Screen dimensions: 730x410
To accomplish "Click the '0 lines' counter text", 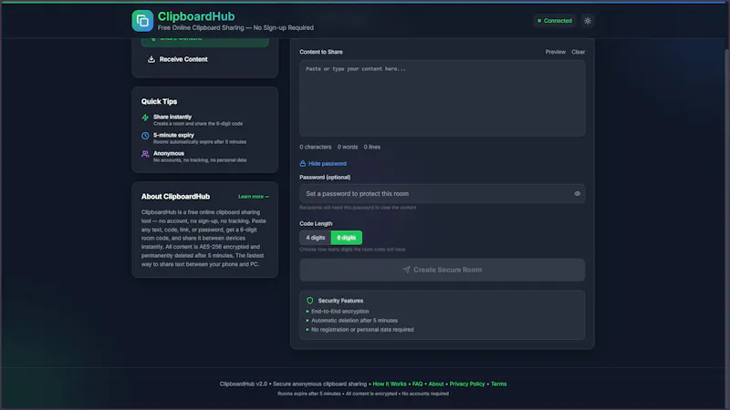I will [372, 147].
